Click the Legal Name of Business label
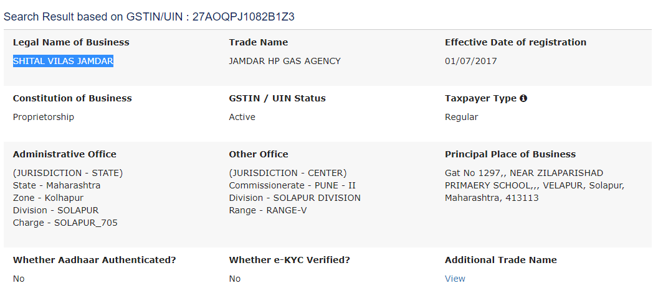Viewport: 653px width, 301px height. pos(71,42)
